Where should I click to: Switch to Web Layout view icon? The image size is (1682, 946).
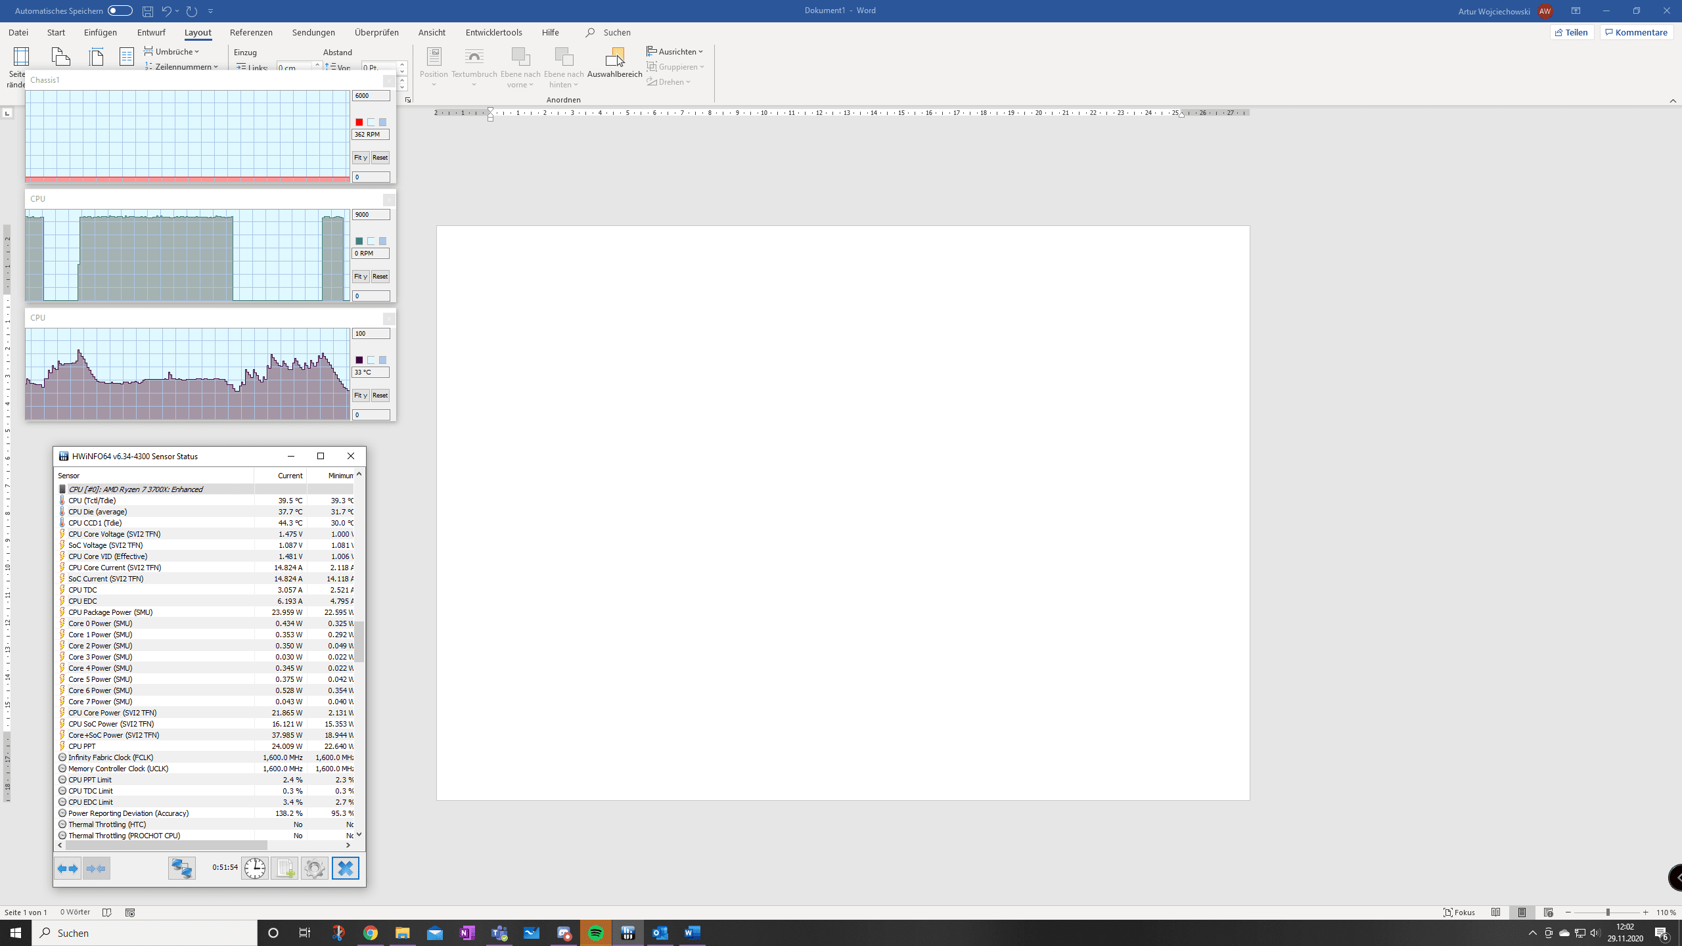click(x=1549, y=912)
